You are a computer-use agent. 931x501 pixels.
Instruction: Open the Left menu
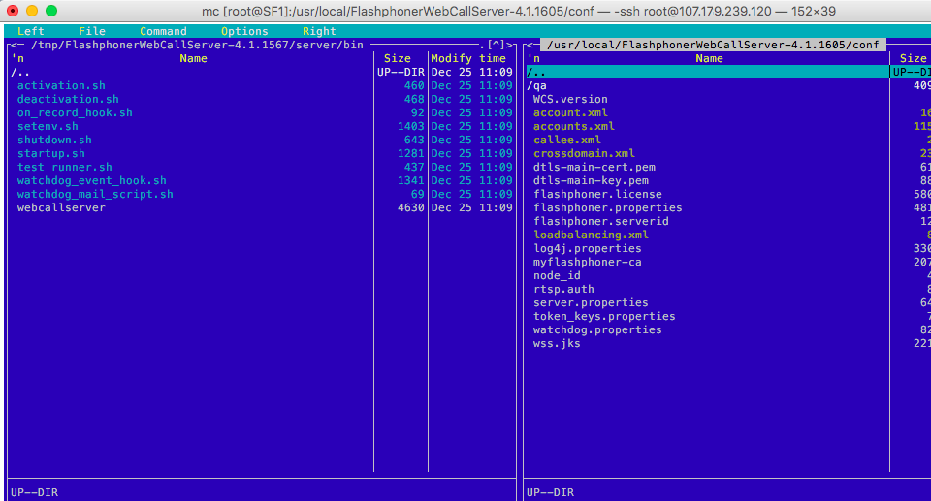(30, 31)
